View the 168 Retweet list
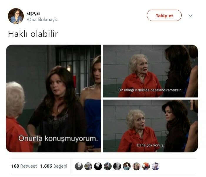The image size is (206, 177). pos(24,166)
